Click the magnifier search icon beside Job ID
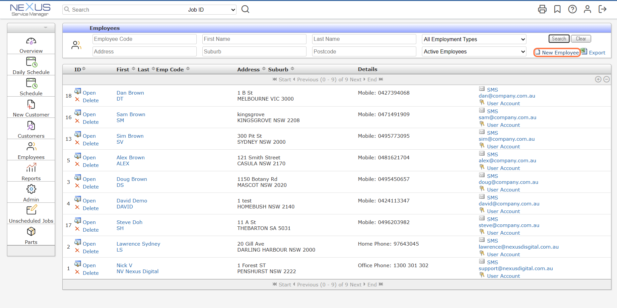The width and height of the screenshot is (617, 308). [x=245, y=9]
